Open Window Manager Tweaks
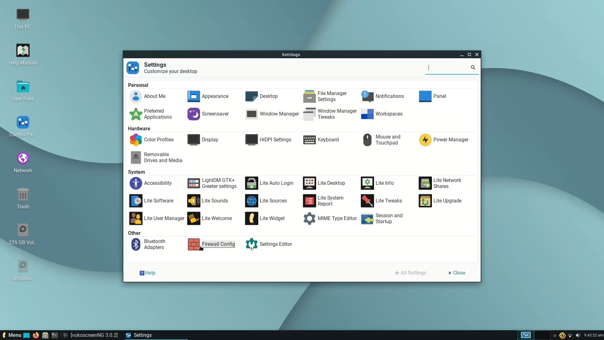The height and width of the screenshot is (340, 604). pos(330,114)
